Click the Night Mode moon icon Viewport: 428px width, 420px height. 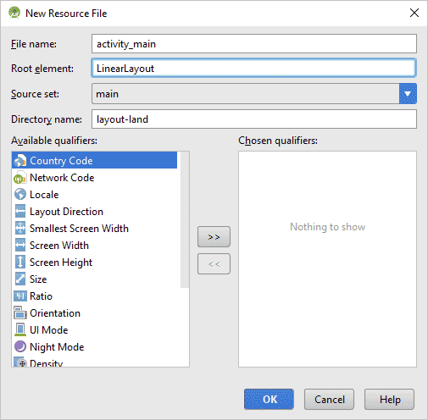coord(19,347)
